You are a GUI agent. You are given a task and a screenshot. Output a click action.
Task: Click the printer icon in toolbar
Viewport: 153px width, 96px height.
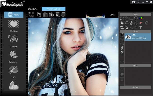tap(63, 15)
